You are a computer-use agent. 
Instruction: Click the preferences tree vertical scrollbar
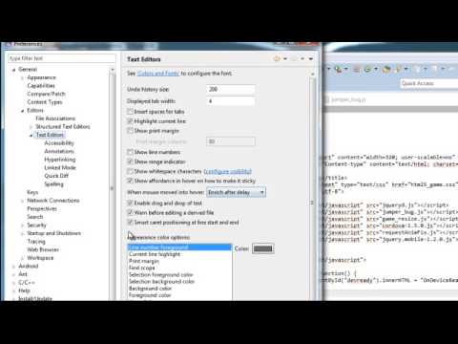[113, 183]
